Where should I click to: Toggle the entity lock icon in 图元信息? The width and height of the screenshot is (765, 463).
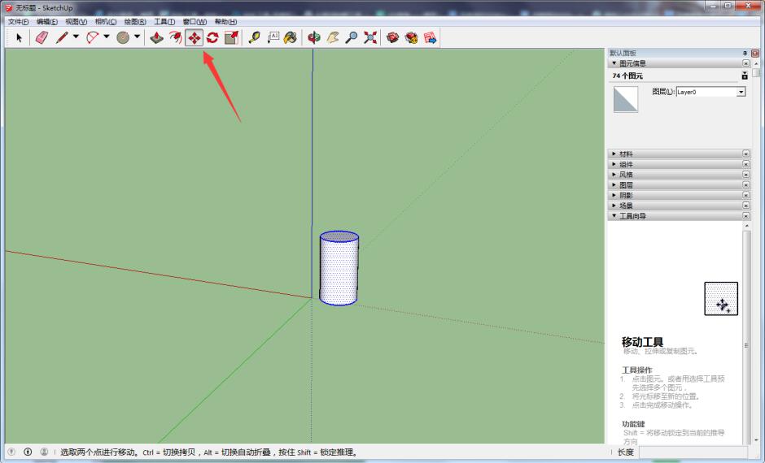point(745,76)
